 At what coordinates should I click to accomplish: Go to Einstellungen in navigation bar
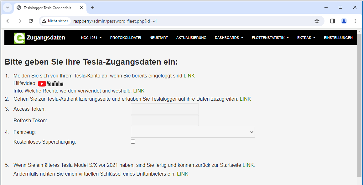(338, 38)
